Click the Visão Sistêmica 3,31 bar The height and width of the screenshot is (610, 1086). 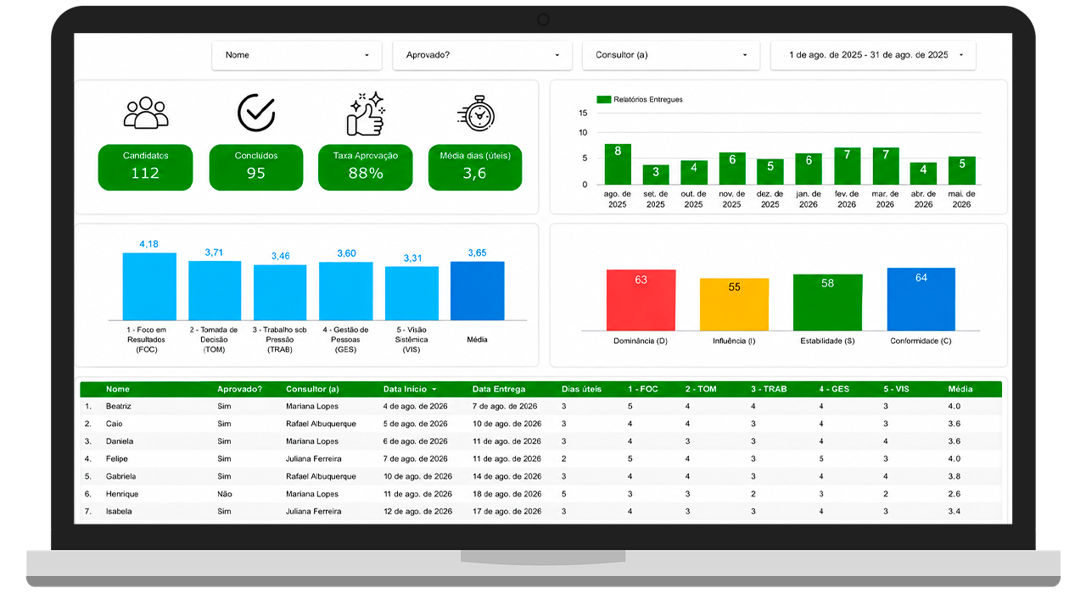(411, 293)
